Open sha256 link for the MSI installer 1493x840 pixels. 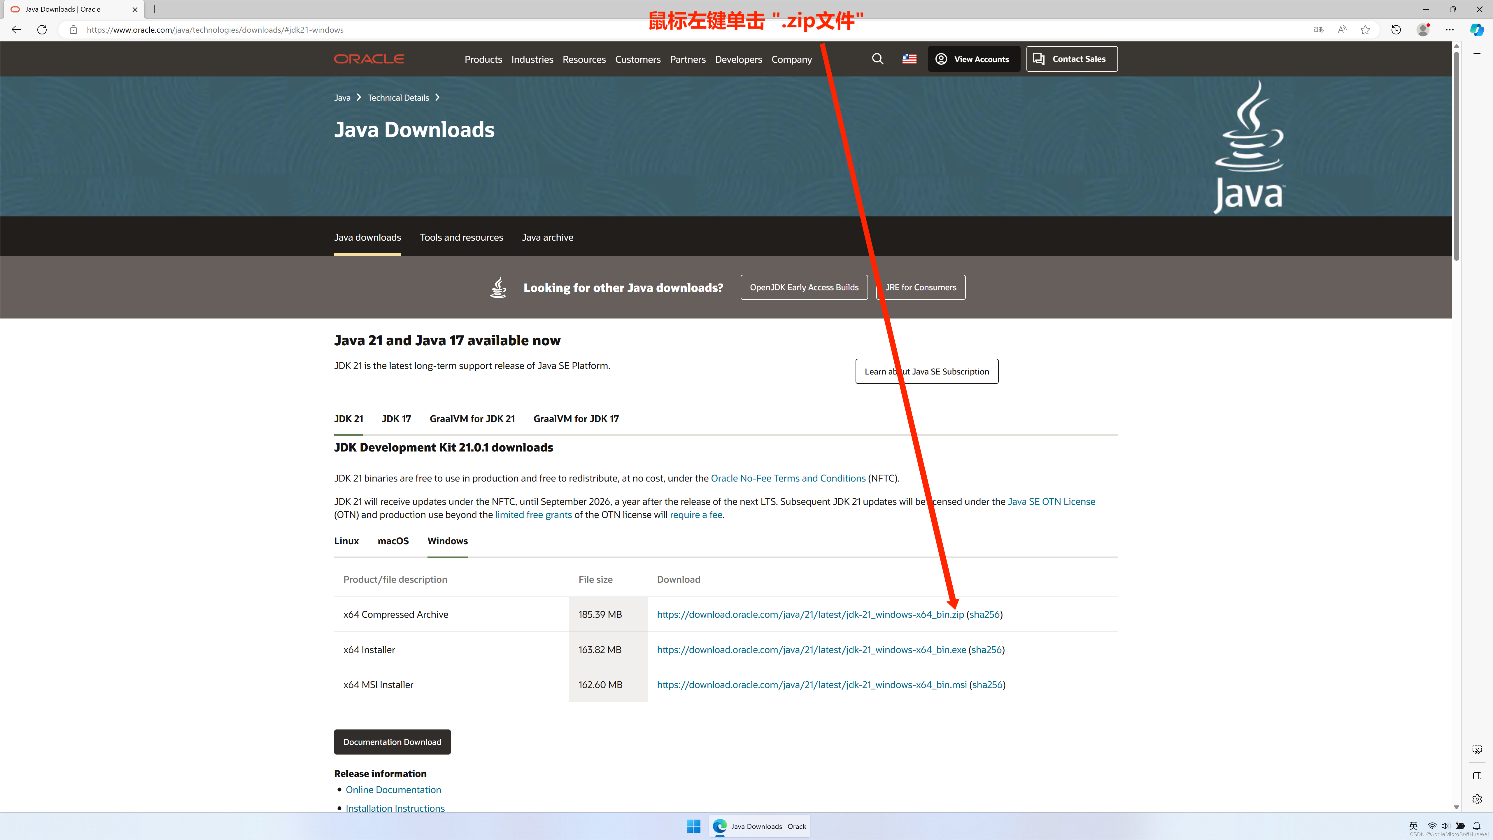[x=987, y=685]
